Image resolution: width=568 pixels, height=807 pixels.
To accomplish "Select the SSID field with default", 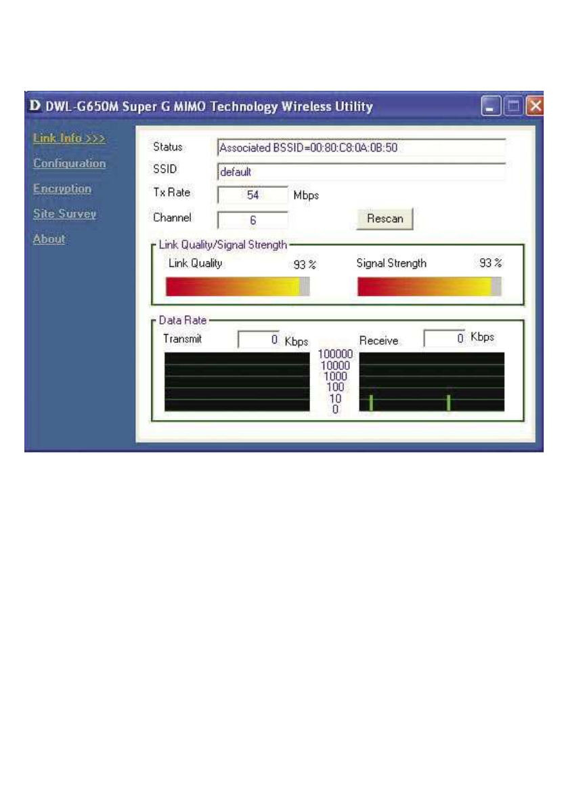I will pyautogui.click(x=361, y=172).
